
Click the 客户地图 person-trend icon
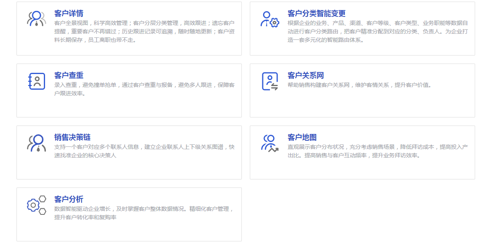(270, 143)
